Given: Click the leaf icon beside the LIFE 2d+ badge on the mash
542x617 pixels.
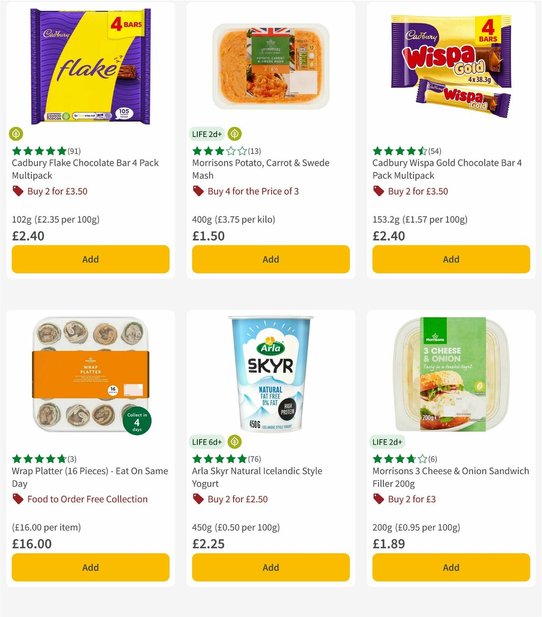Looking at the screenshot, I should [x=234, y=134].
